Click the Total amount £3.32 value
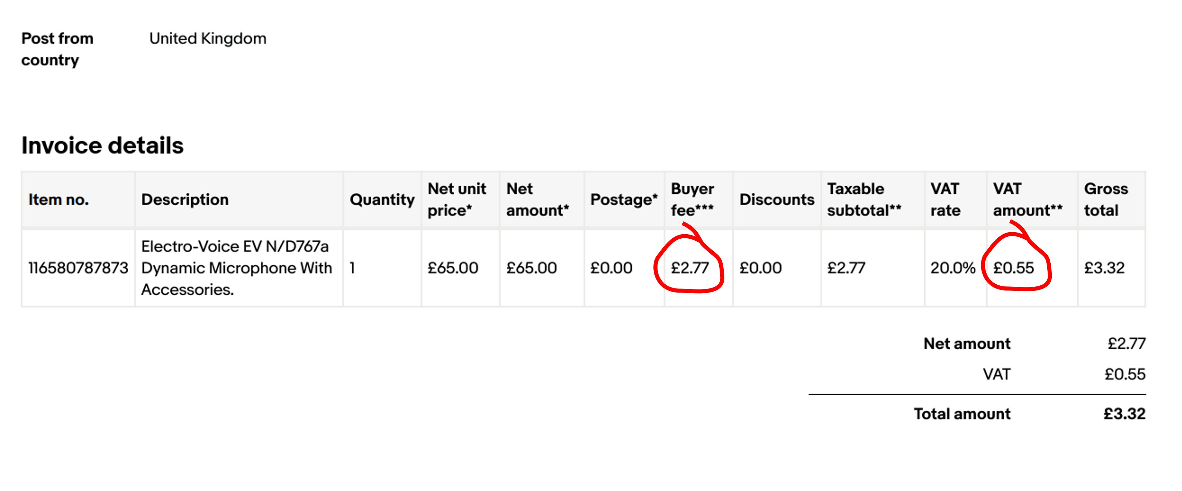The image size is (1182, 491). 1124,414
